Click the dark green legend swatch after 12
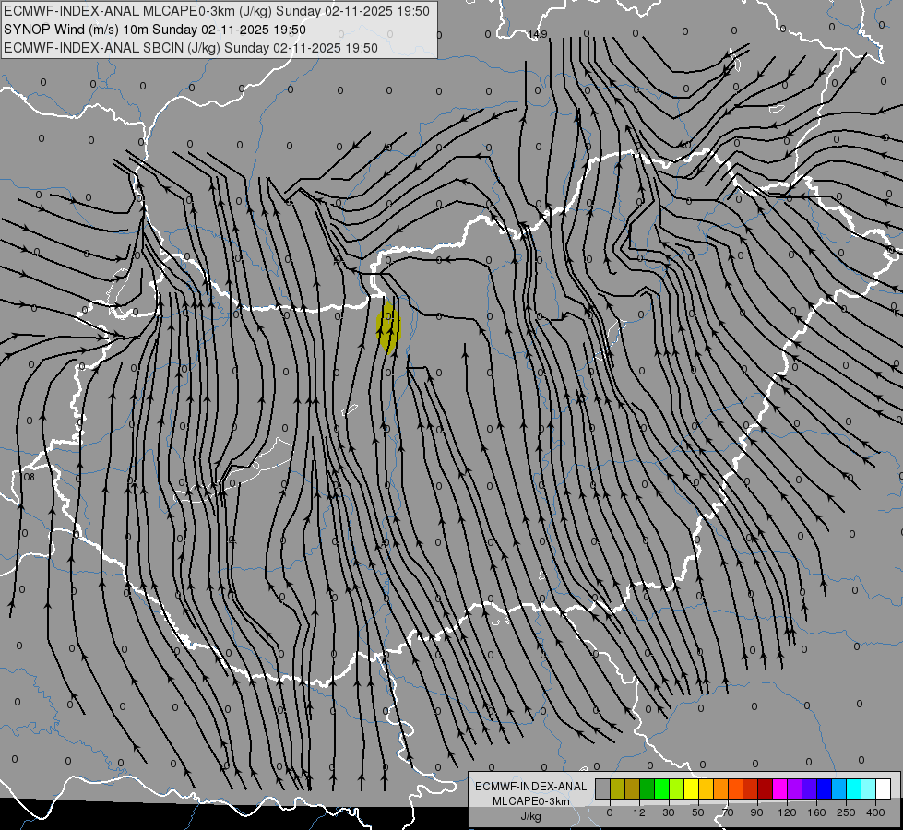The width and height of the screenshot is (903, 830). coord(648,789)
